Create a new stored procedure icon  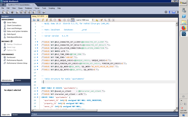[30, 12]
